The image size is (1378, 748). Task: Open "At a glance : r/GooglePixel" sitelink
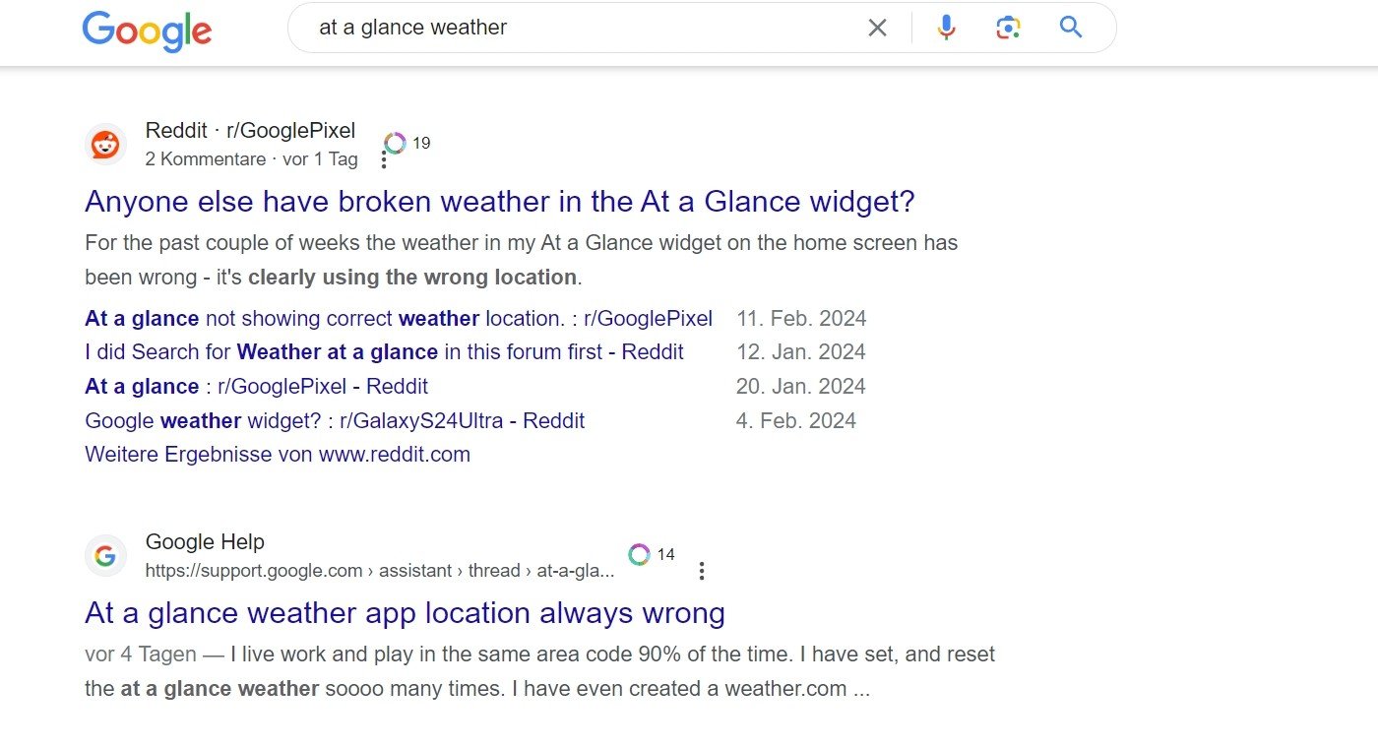(256, 386)
